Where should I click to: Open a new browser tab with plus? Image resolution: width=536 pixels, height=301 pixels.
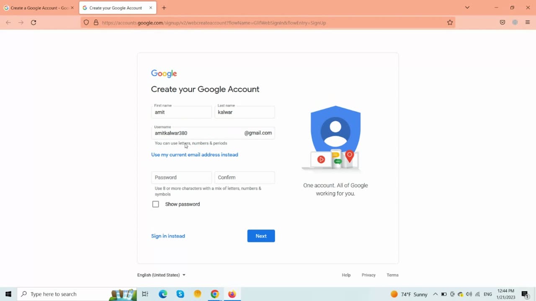[x=164, y=8]
